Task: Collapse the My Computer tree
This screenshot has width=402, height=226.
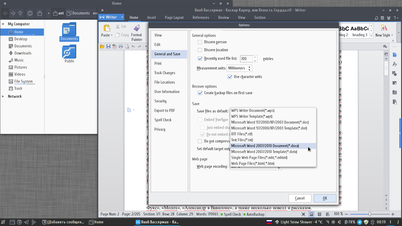Action: [x=3, y=24]
